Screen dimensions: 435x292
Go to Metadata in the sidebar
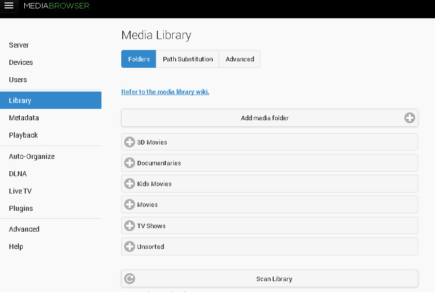24,118
